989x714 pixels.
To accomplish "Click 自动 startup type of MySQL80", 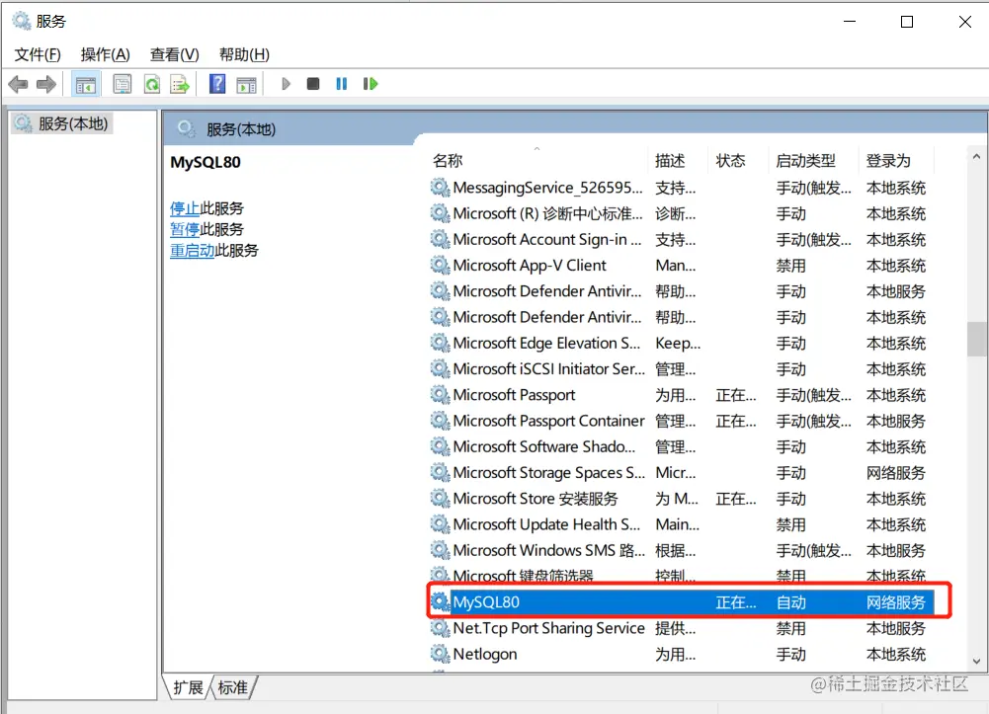I will point(791,602).
